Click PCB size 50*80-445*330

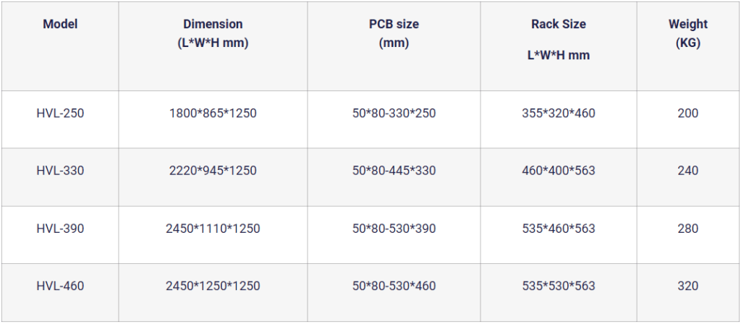point(394,171)
